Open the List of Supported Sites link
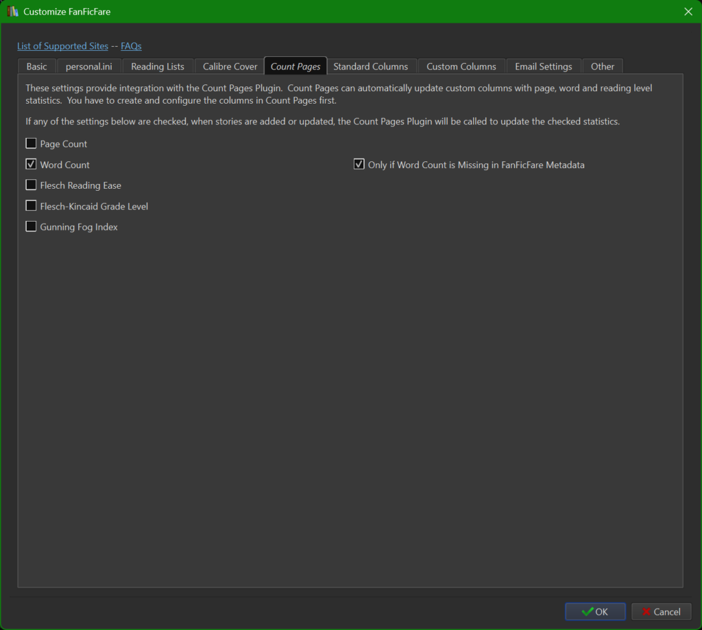The width and height of the screenshot is (702, 630). coord(62,46)
